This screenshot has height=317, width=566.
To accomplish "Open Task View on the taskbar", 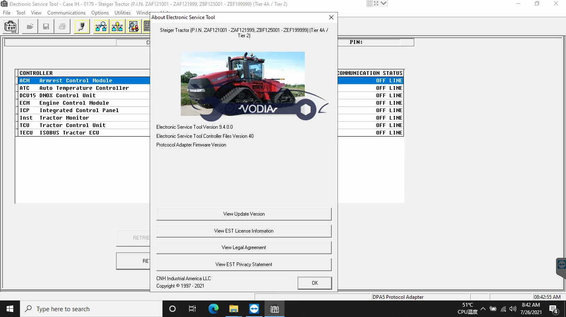I will (x=192, y=309).
